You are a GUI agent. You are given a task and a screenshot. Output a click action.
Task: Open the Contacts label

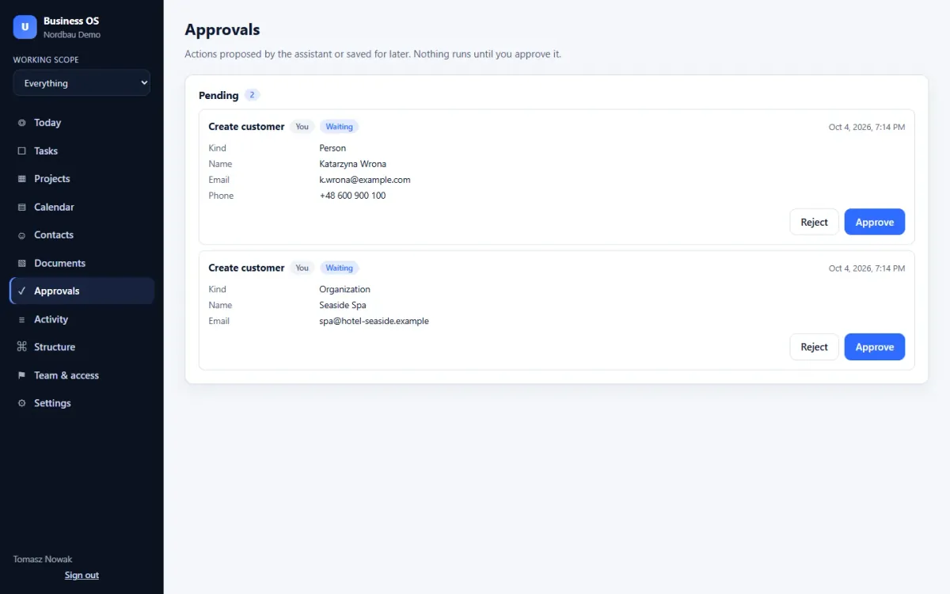pyautogui.click(x=54, y=235)
